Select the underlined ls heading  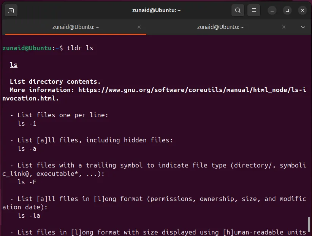point(13,65)
